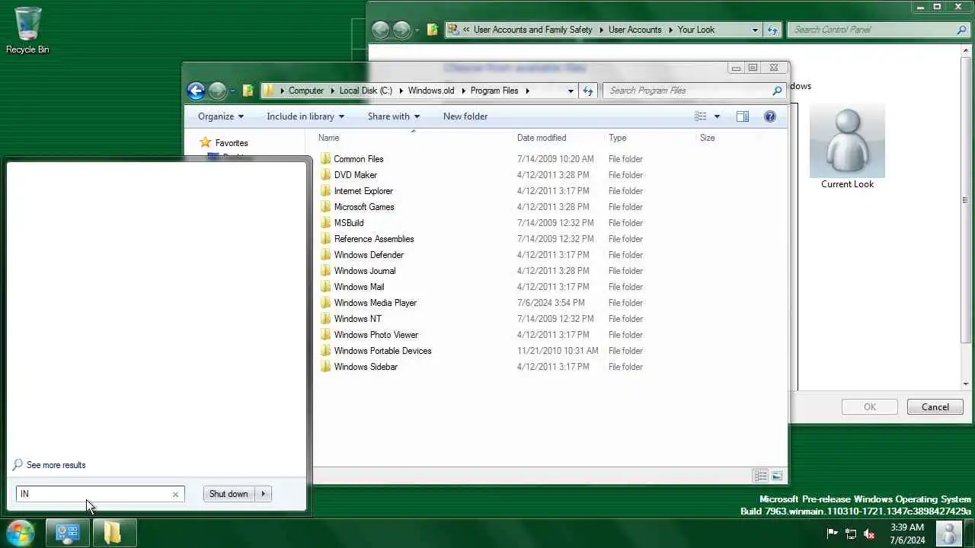Click Computer in the Explorer breadcrumb
This screenshot has height=548, width=975.
pyautogui.click(x=306, y=91)
